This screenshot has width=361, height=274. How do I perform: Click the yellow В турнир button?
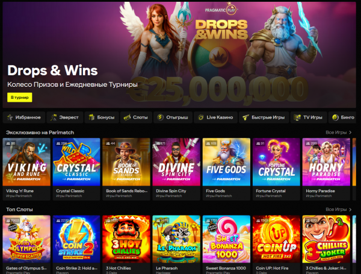pos(20,97)
